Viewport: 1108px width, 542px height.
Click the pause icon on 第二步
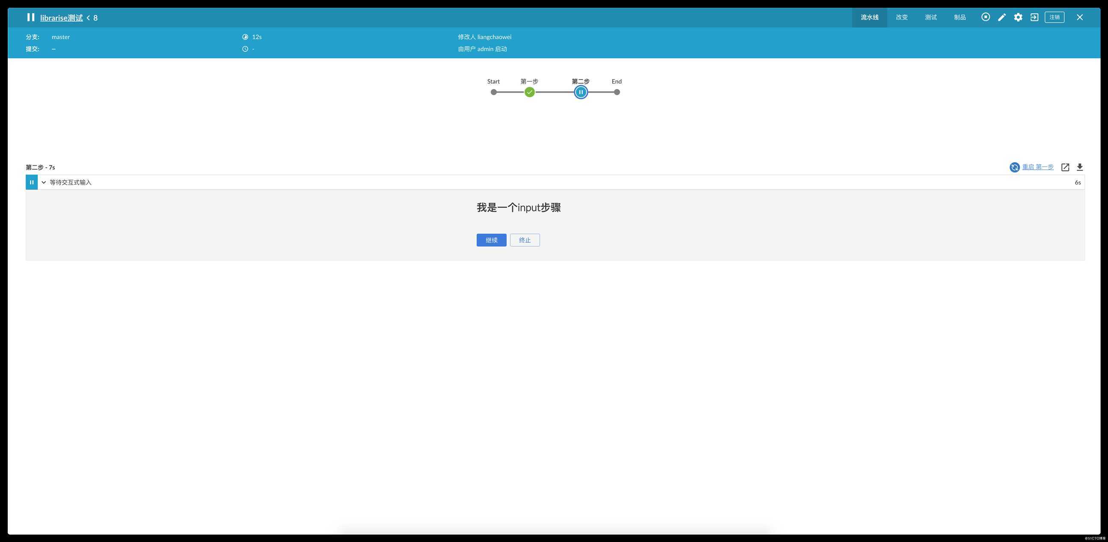tap(580, 92)
